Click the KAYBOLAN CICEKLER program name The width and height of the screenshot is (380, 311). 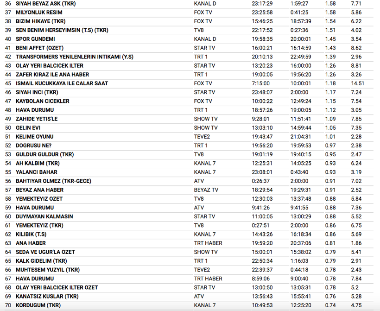click(43, 101)
